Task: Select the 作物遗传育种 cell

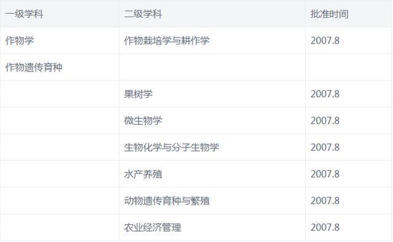Action: (x=60, y=67)
